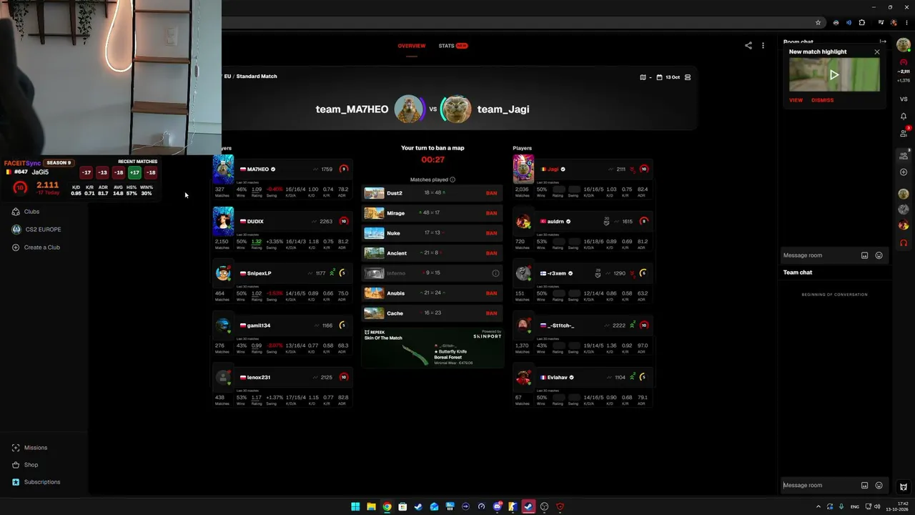The width and height of the screenshot is (915, 515).
Task: Ban the Ancient map
Action: (x=491, y=253)
